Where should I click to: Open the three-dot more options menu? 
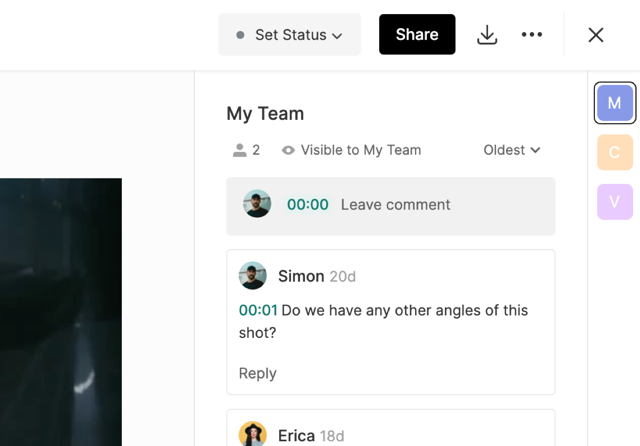[532, 34]
